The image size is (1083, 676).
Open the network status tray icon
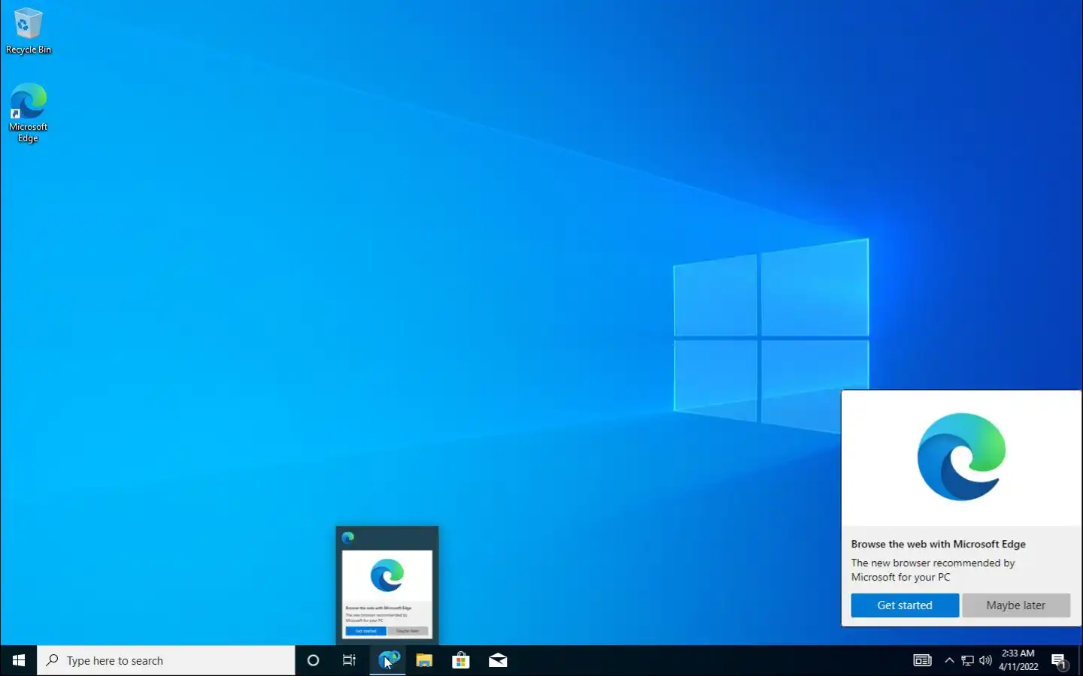[967, 660]
